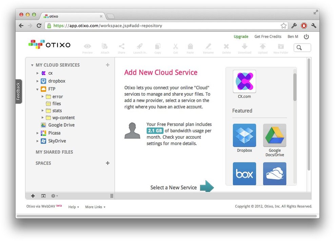Screen dimensions: 335x241
Task: Open the More Links dropdown
Action: click(x=95, y=207)
